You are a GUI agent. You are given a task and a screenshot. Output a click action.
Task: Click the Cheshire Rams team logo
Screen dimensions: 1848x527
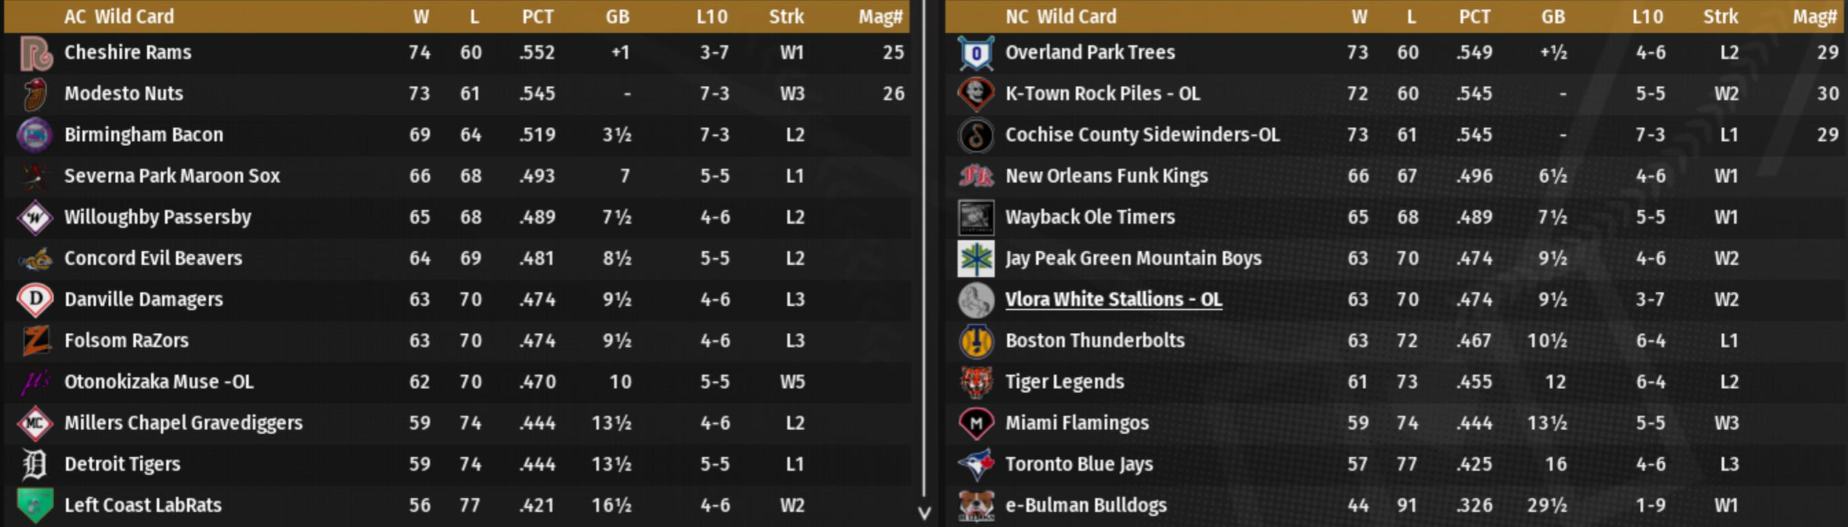35,53
